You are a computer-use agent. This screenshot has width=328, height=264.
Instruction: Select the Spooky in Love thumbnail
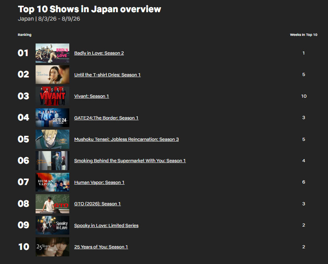coord(52,225)
